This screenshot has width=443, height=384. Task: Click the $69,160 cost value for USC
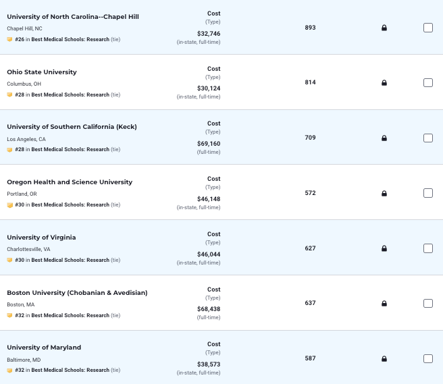click(x=209, y=144)
